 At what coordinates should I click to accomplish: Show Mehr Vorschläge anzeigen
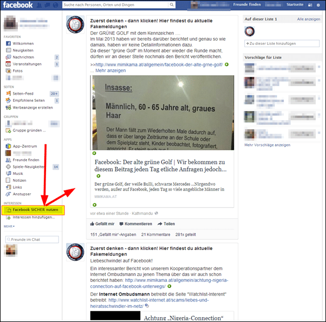click(x=267, y=145)
